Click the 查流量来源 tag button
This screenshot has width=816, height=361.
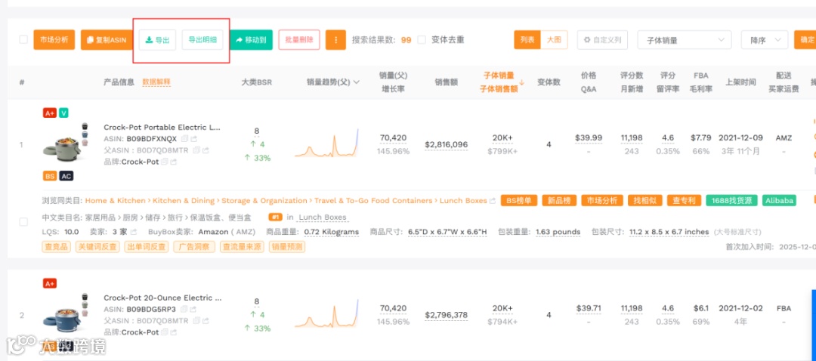(x=242, y=246)
